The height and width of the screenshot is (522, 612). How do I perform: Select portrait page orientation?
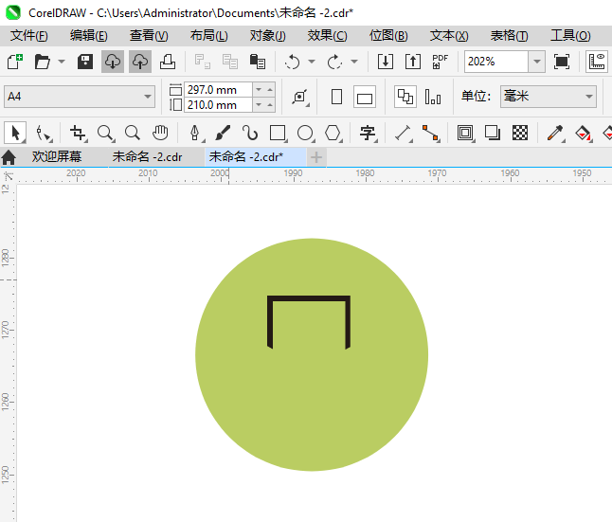tap(336, 97)
